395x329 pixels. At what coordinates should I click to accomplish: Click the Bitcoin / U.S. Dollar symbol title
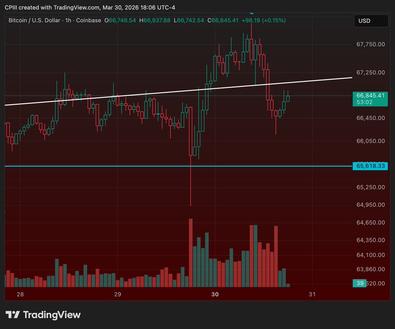point(35,20)
